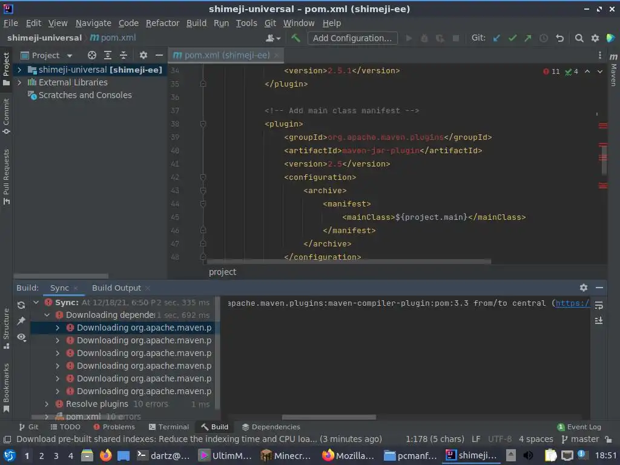Open the Git menu
The width and height of the screenshot is (620, 465).
click(270, 24)
